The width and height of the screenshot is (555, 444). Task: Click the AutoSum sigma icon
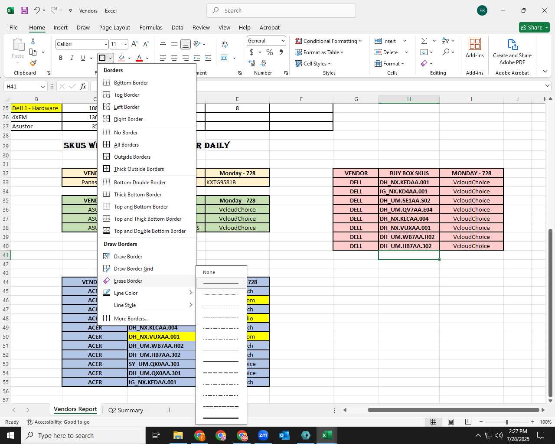point(424,41)
